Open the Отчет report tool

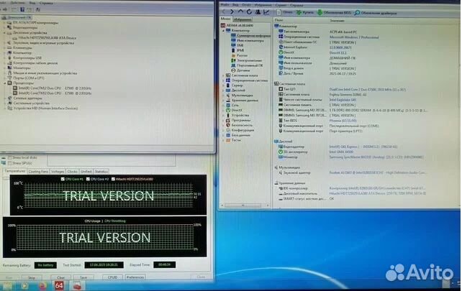coord(285,12)
